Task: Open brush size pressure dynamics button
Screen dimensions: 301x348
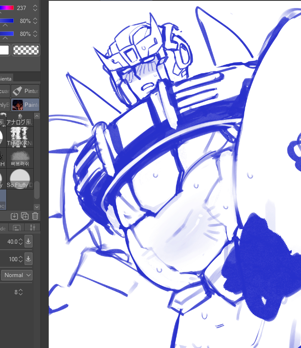Action: coord(28,241)
